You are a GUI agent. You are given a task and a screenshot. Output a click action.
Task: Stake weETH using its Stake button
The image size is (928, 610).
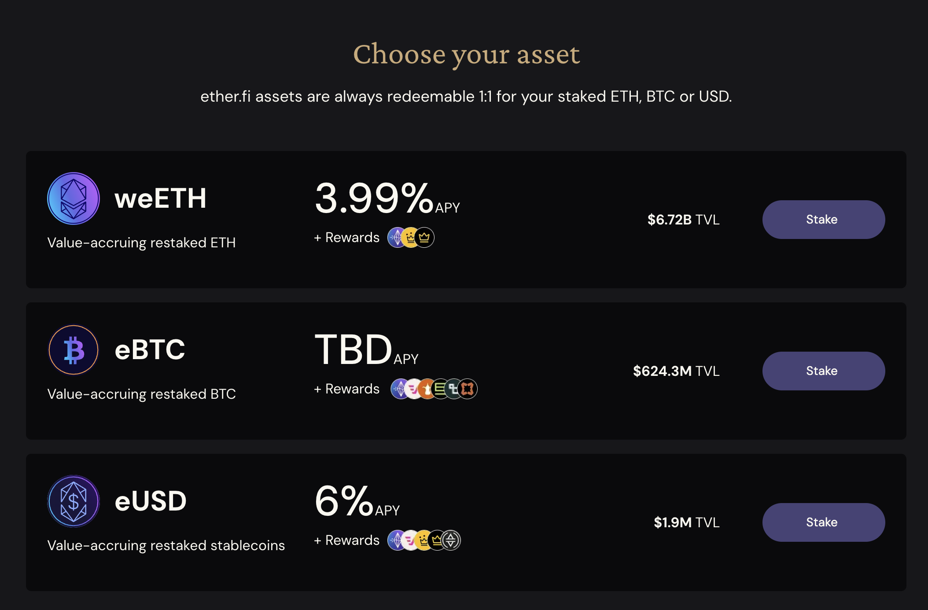click(x=823, y=220)
